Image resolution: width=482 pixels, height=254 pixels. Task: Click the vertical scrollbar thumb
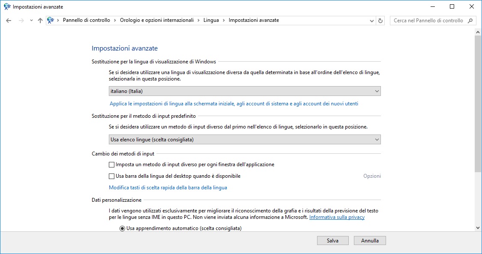(478, 103)
